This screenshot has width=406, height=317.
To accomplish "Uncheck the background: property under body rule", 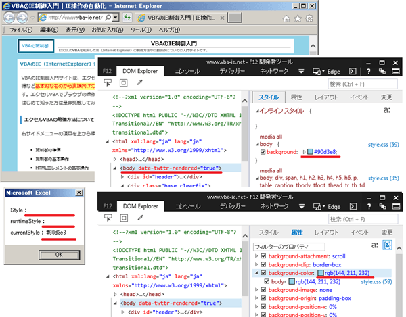I will pyautogui.click(x=263, y=152).
